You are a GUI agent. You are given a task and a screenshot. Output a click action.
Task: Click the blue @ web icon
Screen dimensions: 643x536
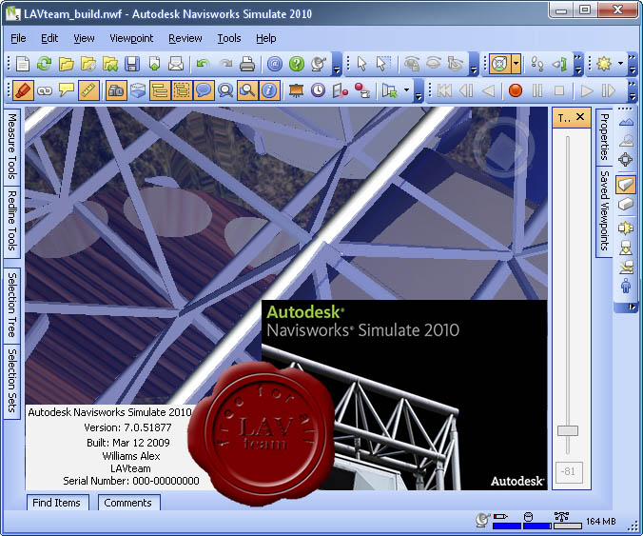point(274,64)
